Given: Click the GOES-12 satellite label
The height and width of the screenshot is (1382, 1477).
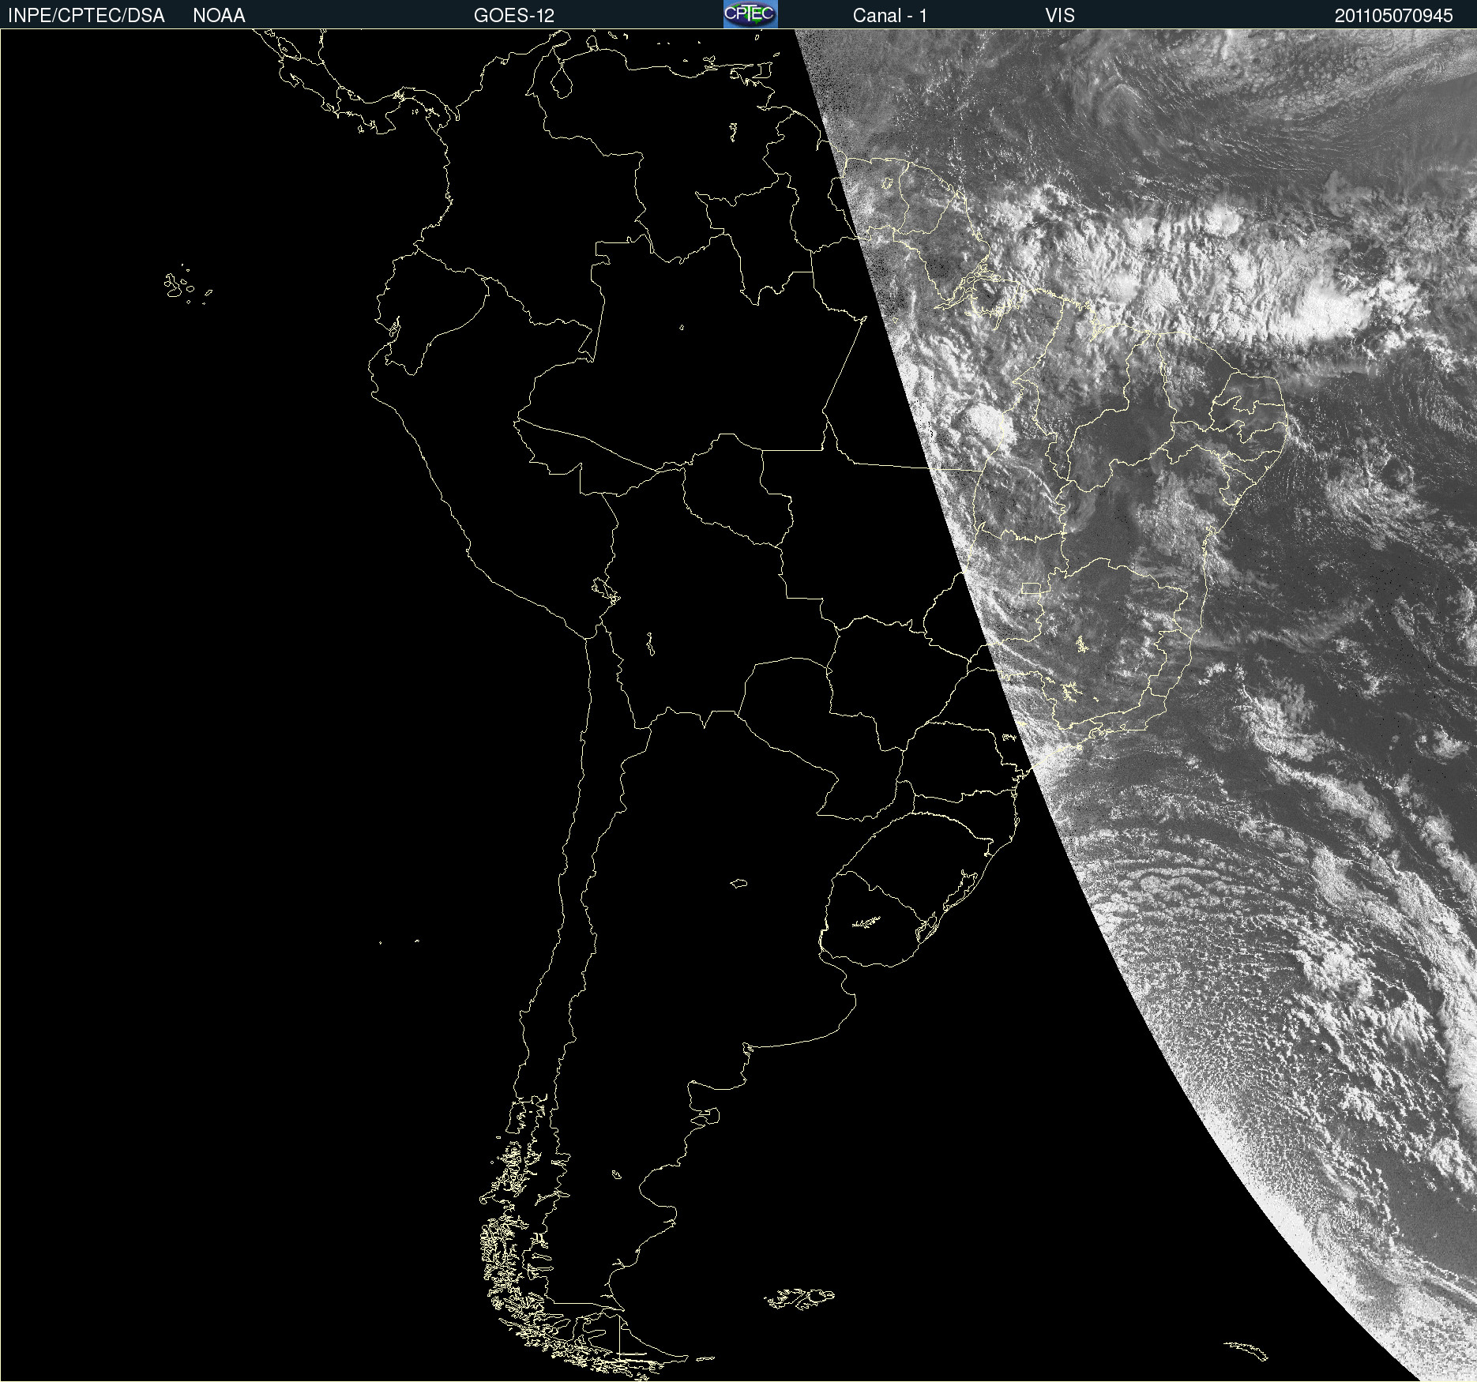Looking at the screenshot, I should [514, 16].
